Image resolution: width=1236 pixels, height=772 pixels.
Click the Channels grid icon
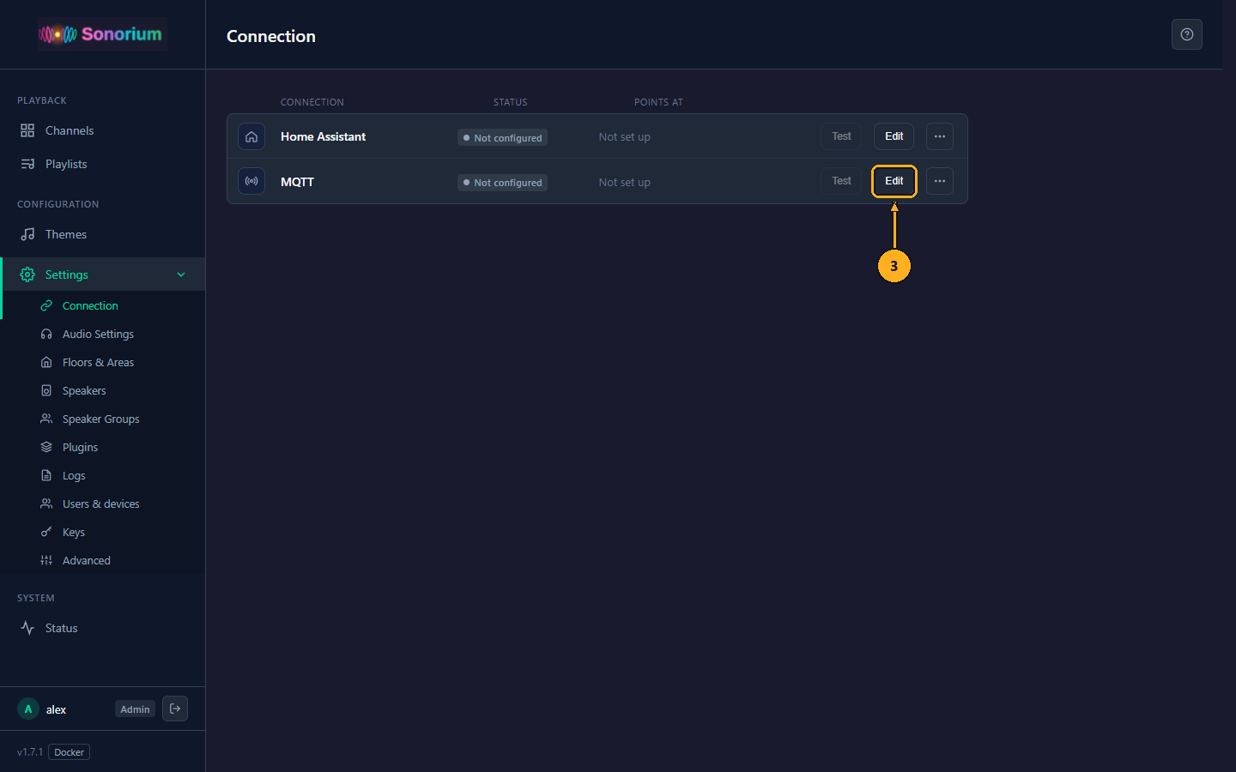click(27, 130)
